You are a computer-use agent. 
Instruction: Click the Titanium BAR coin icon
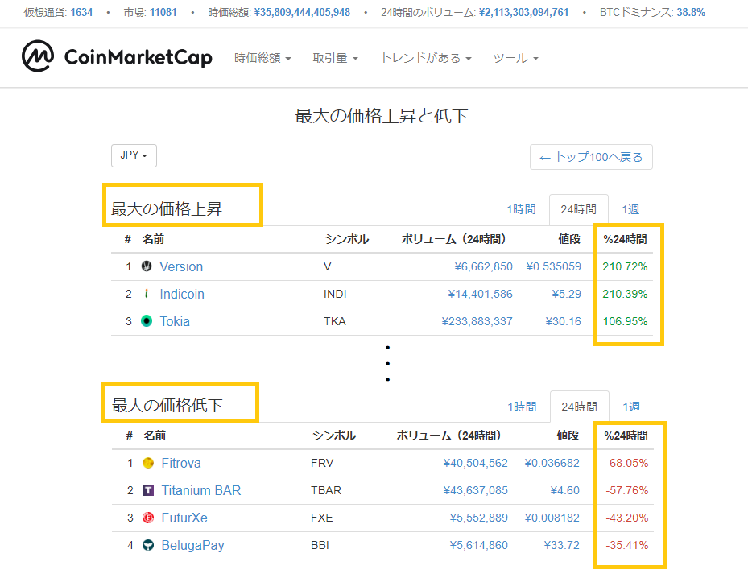(148, 490)
